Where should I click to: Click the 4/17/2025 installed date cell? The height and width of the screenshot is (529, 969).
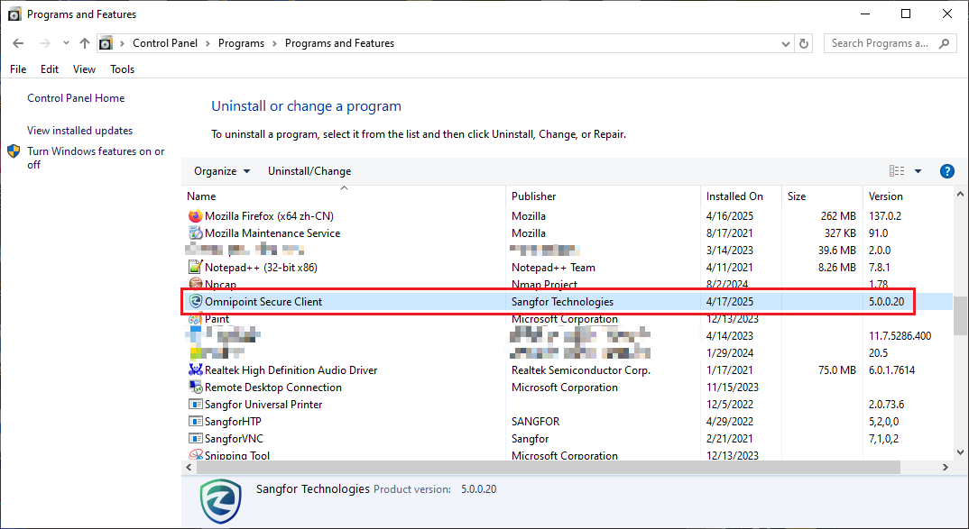point(730,301)
